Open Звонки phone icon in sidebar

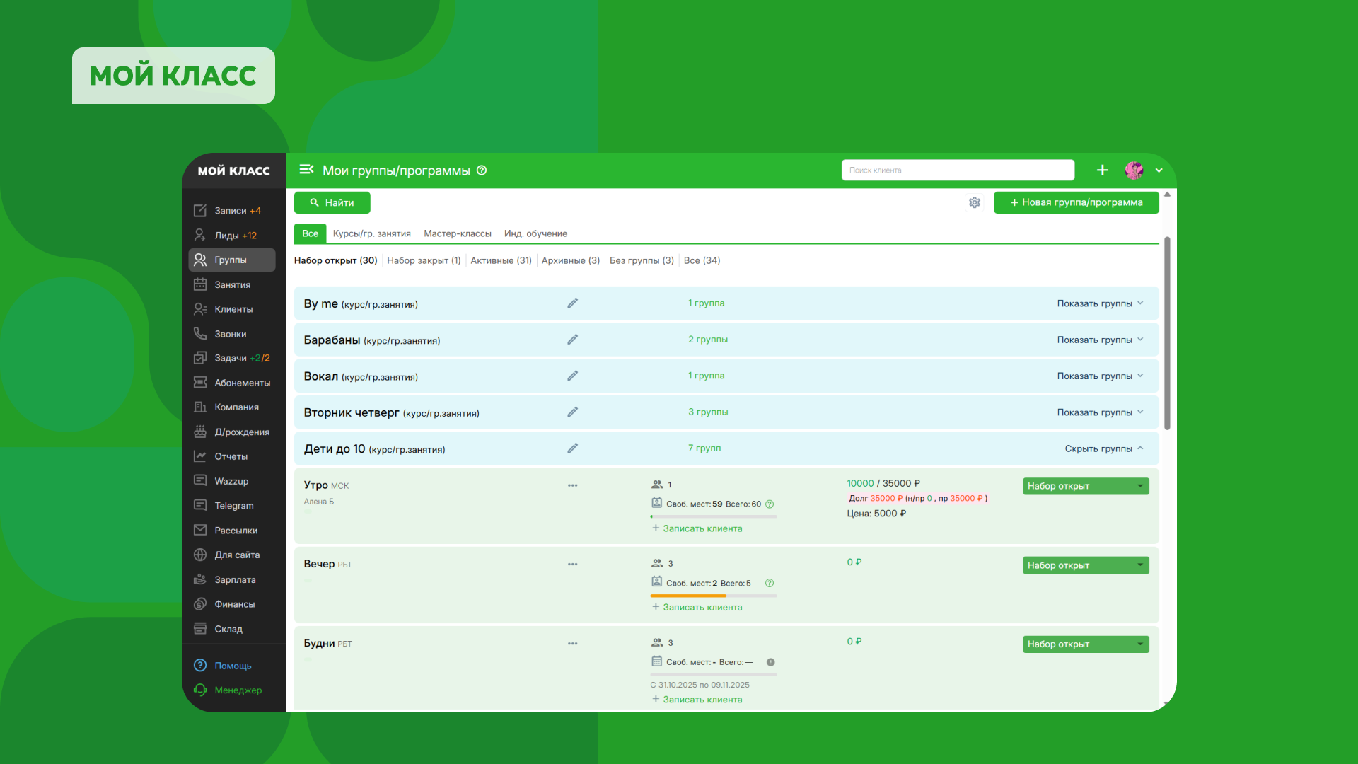[x=200, y=334]
